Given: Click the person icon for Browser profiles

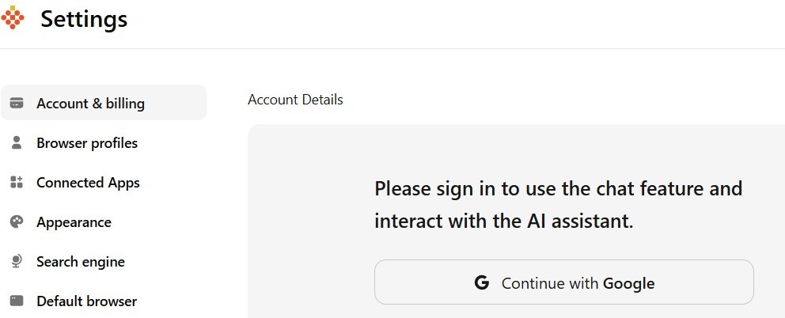Looking at the screenshot, I should [17, 143].
